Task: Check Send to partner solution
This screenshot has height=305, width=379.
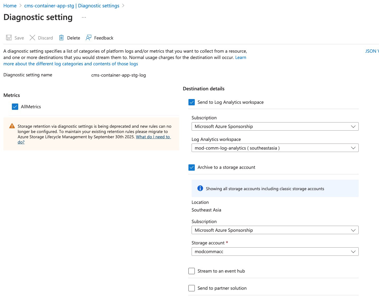Action: (192, 288)
